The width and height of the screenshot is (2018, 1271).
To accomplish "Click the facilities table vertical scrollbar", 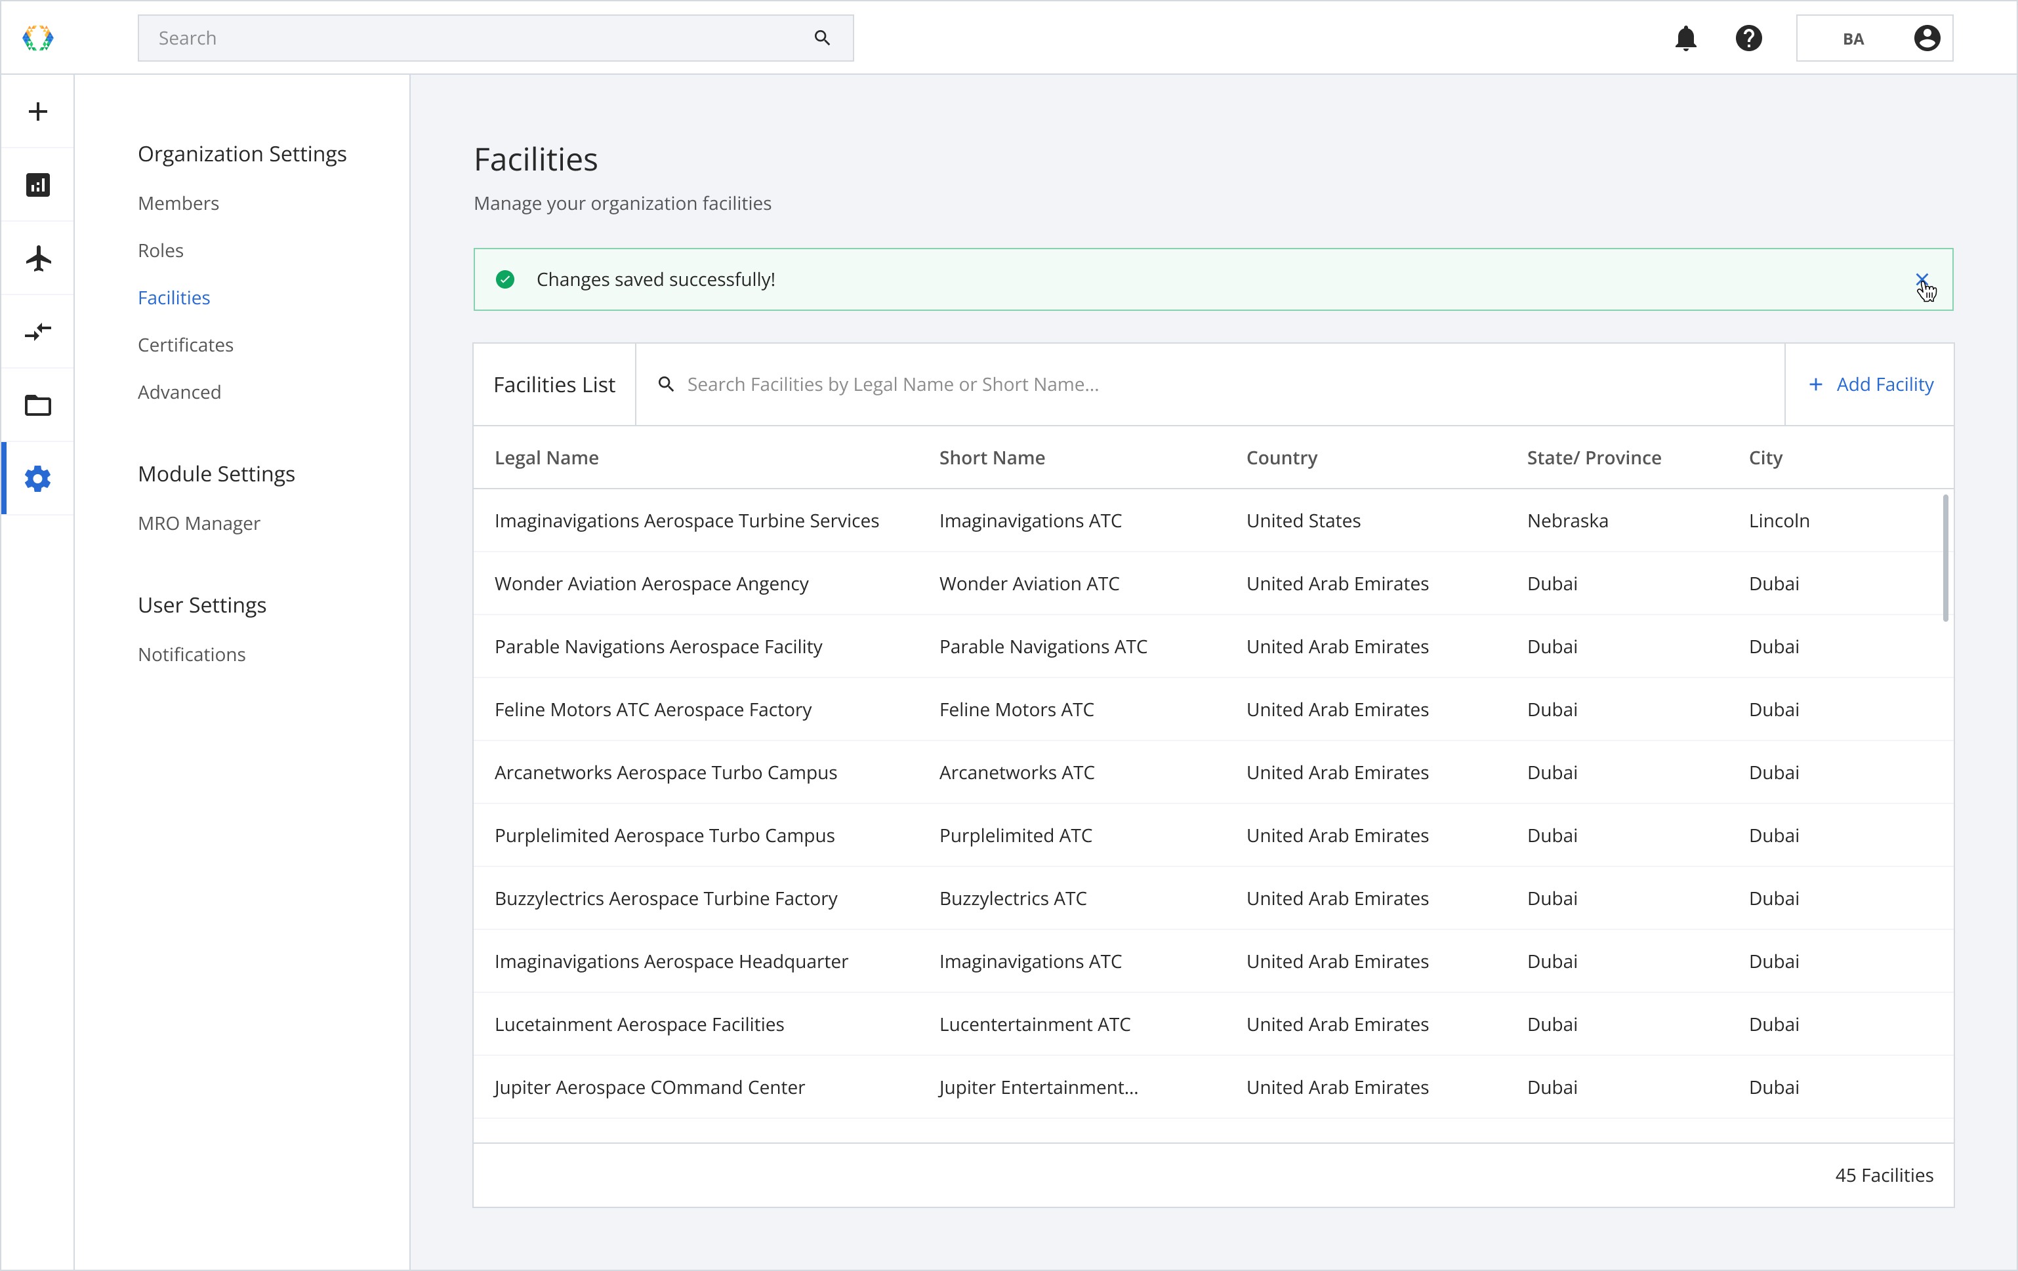I will point(1945,558).
